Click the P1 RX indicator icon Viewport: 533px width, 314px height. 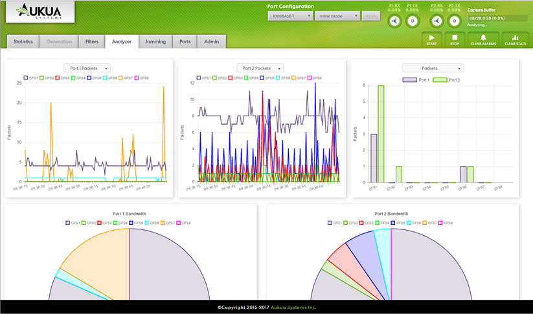tap(394, 21)
